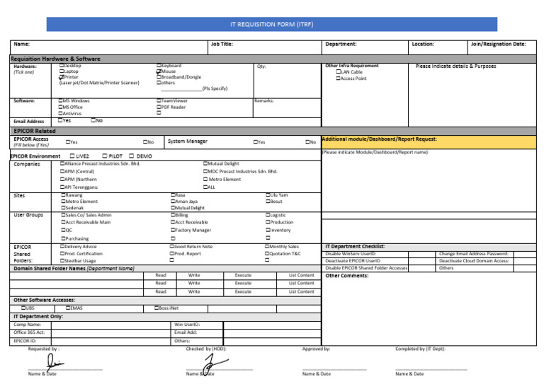
Task: Check the Ulu Yam site
Action: [268, 195]
